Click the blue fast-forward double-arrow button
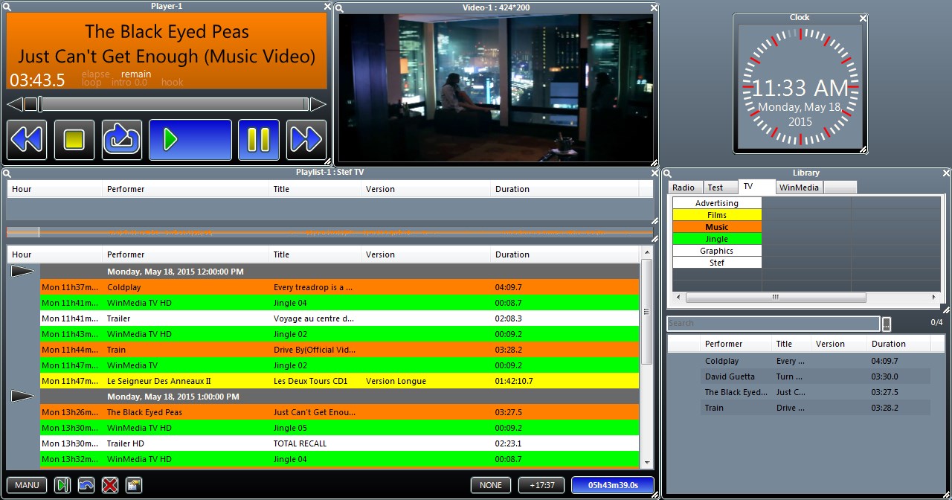Image resolution: width=952 pixels, height=500 pixels. 306,140
